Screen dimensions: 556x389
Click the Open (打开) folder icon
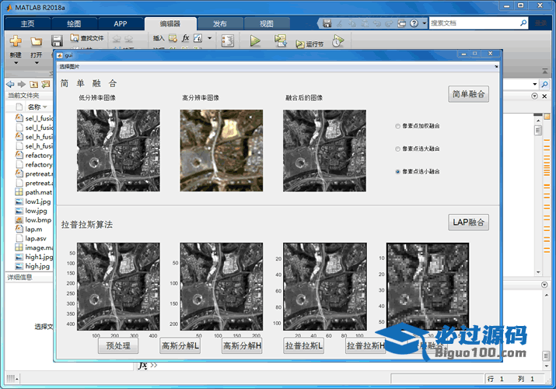click(x=36, y=41)
